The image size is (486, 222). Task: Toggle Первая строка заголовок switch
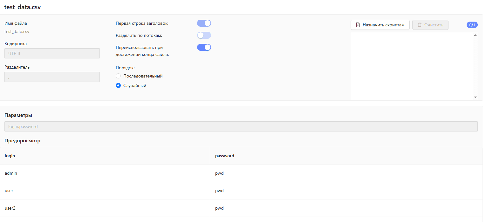pos(204,23)
